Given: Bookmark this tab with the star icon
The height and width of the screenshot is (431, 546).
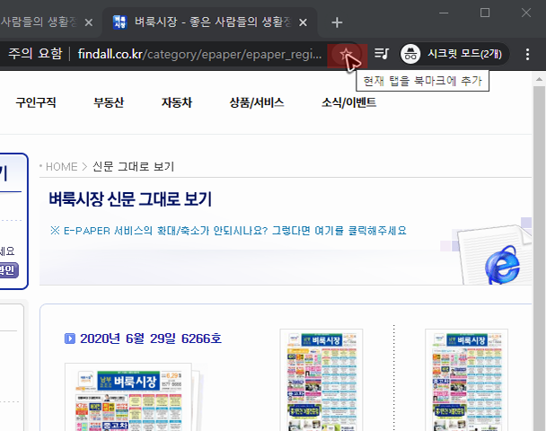Looking at the screenshot, I should pos(346,54).
